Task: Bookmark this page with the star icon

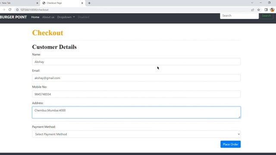Action: click(x=259, y=10)
